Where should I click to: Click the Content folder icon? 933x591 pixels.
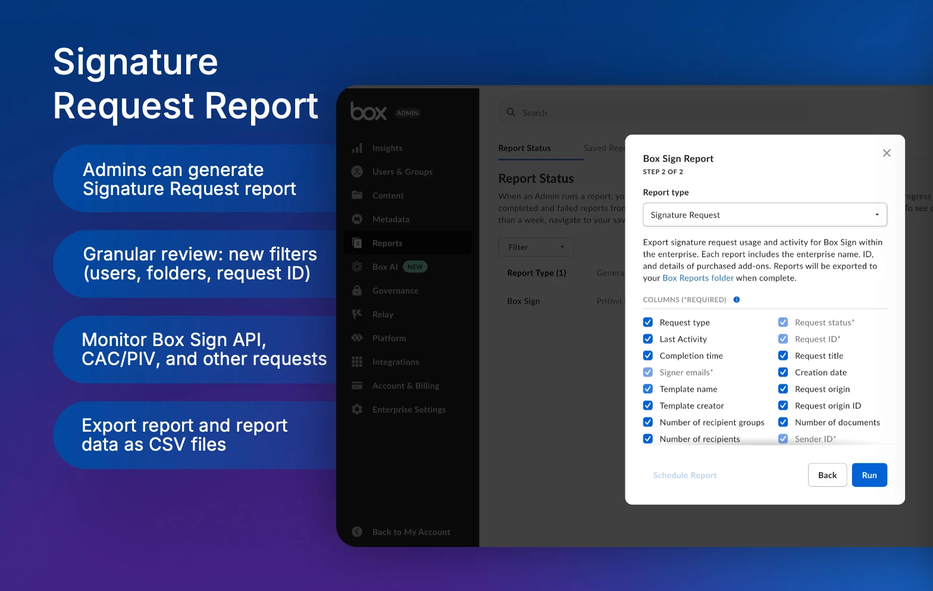[357, 195]
